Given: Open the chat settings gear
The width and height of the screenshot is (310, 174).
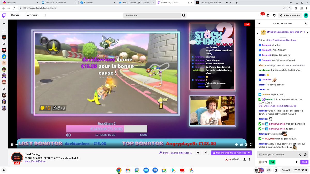Looking at the screenshot, I should (x=297, y=162).
